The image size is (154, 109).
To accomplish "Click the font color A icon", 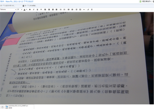I will pyautogui.click(x=24, y=10).
